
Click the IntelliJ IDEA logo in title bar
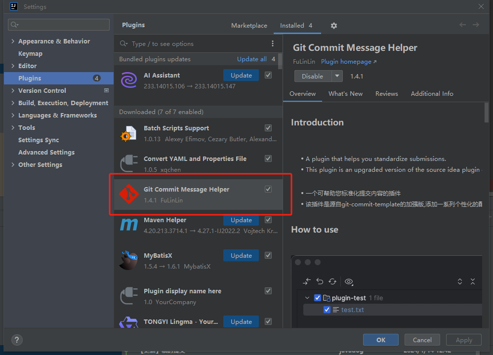(14, 6)
